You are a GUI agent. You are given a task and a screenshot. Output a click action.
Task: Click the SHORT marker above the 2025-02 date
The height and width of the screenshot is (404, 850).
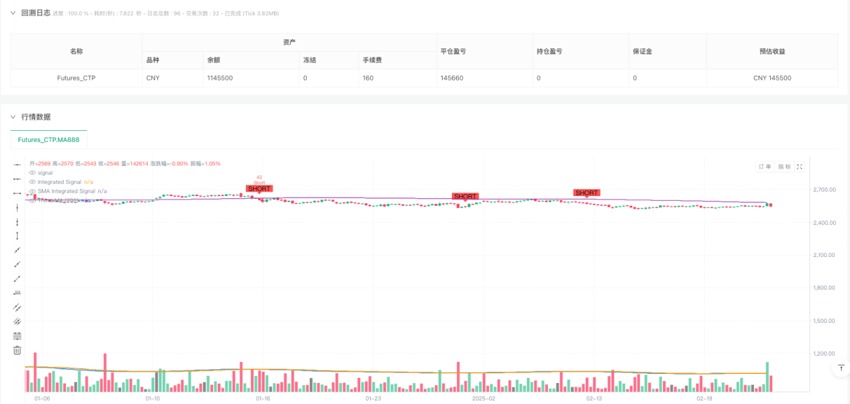pos(466,196)
